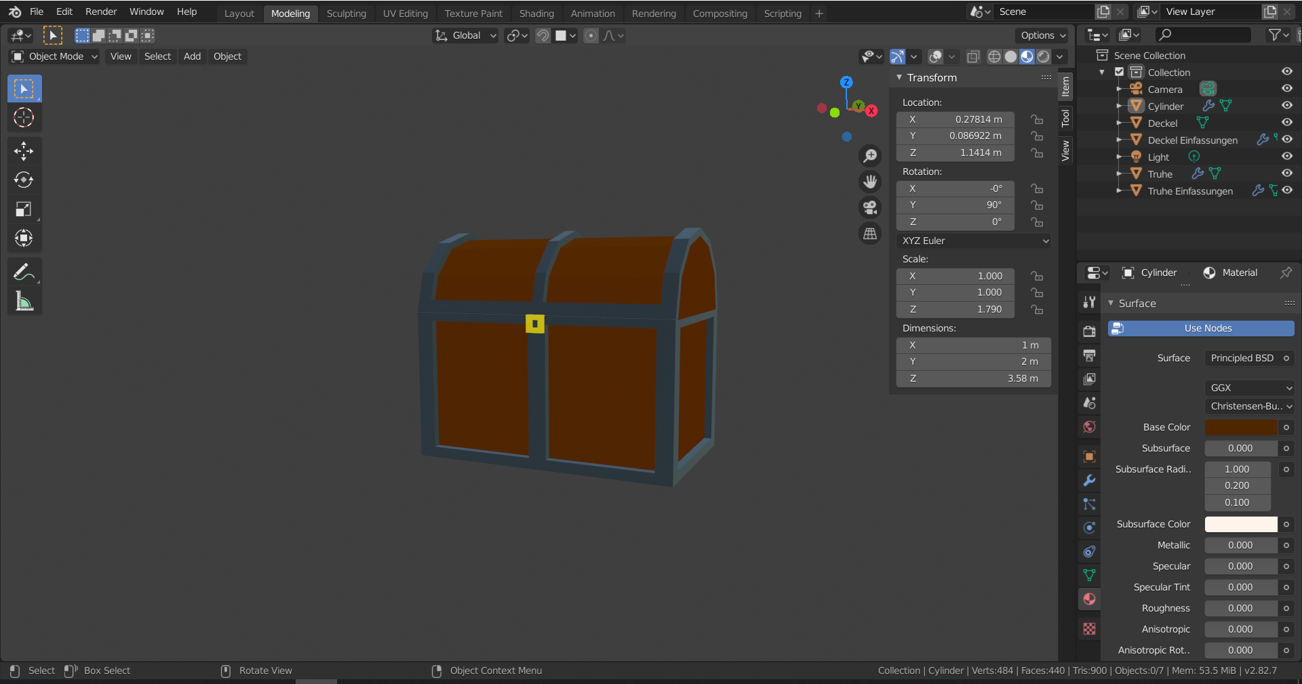Choose the Annotate pencil tool
Screen dimensions: 1302x684
[24, 273]
